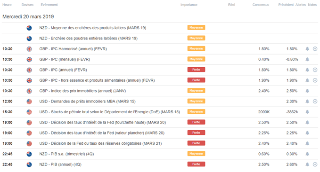Click Précédent column header

(286, 5)
